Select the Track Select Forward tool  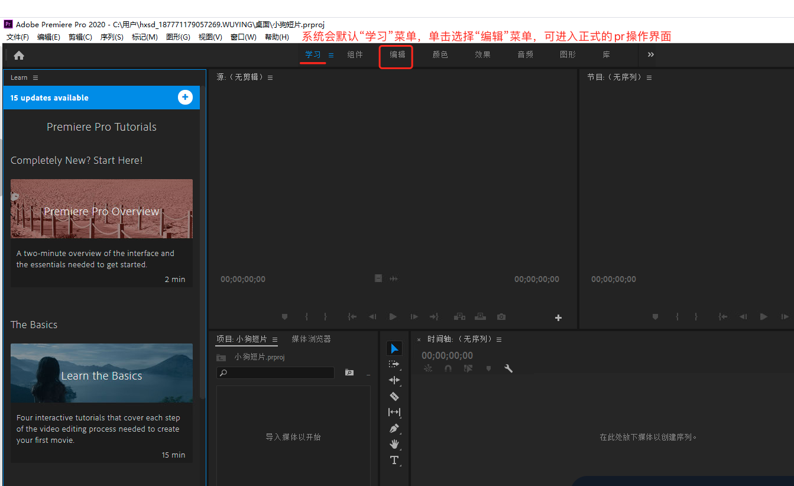click(394, 364)
